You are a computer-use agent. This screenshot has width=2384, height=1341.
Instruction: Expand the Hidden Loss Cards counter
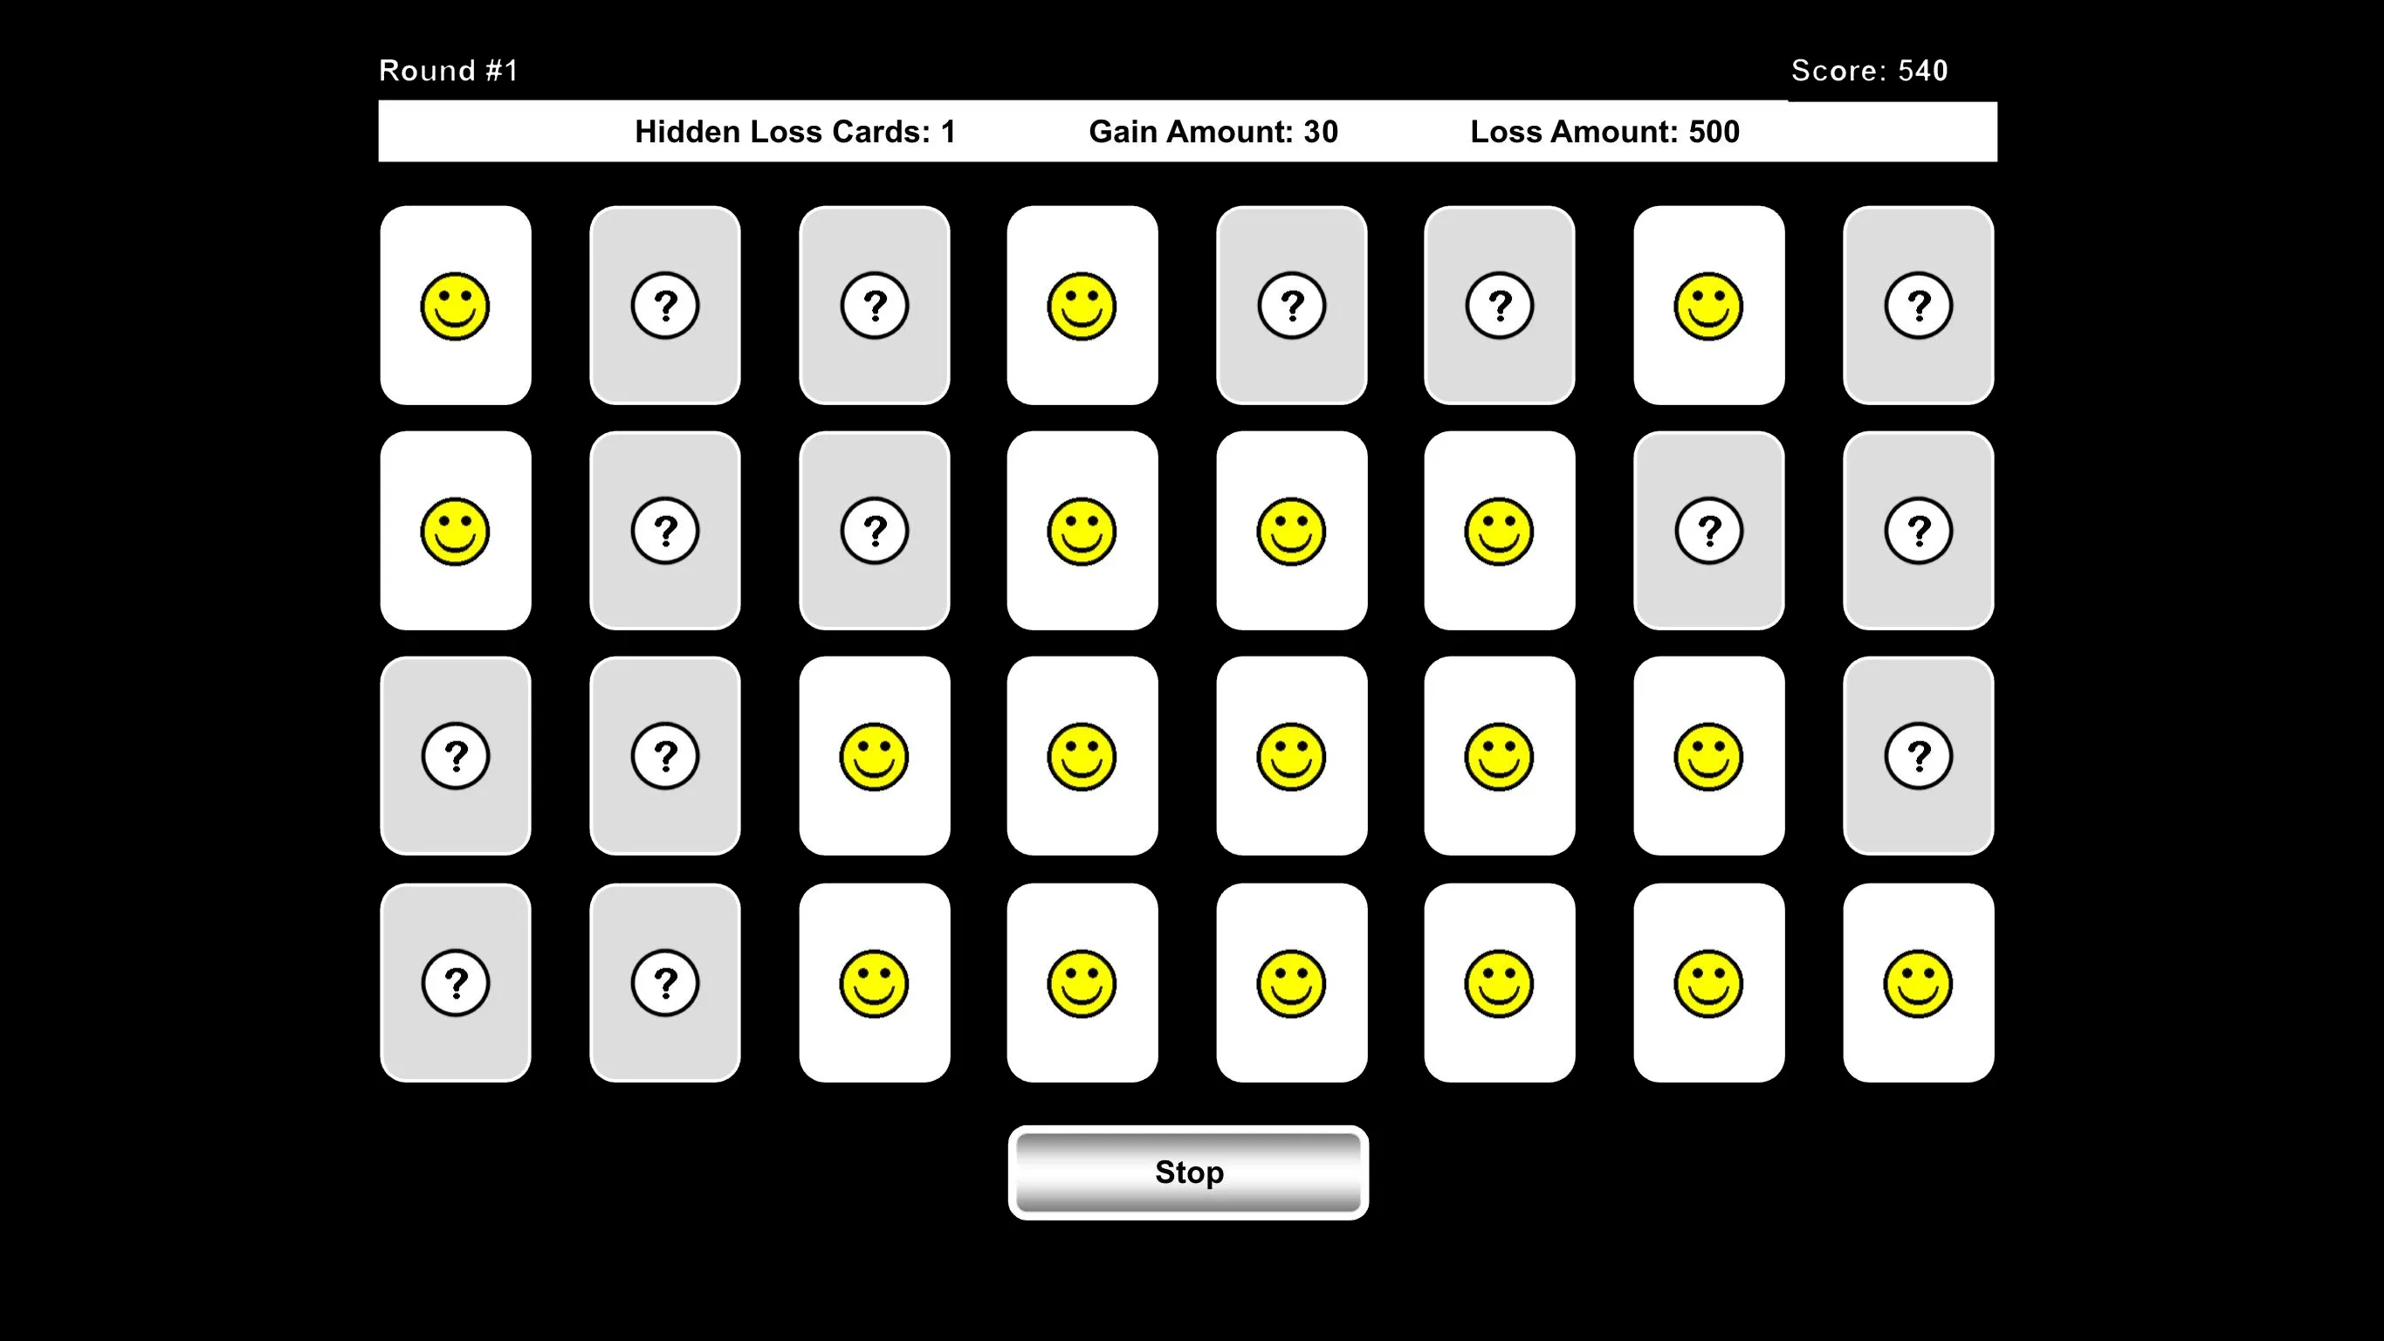pyautogui.click(x=797, y=131)
